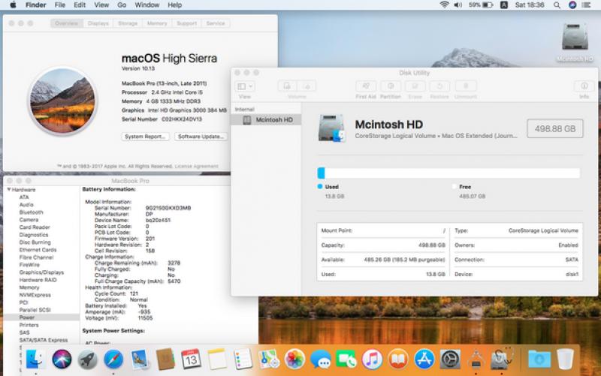Image resolution: width=601 pixels, height=376 pixels.
Task: Click the Erase toolbar icon in Disk Utility
Action: pyautogui.click(x=415, y=86)
